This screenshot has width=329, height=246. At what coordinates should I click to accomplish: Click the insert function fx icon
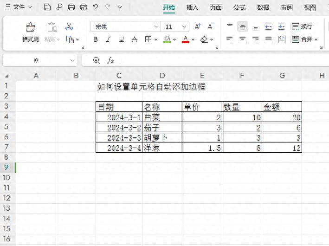[x=110, y=60]
